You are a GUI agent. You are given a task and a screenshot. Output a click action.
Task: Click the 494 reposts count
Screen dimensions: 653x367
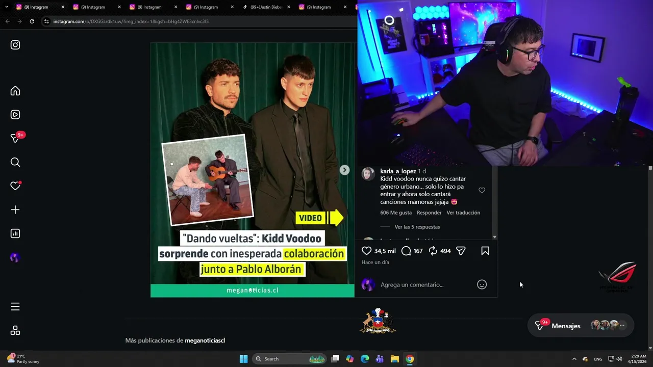(445, 251)
